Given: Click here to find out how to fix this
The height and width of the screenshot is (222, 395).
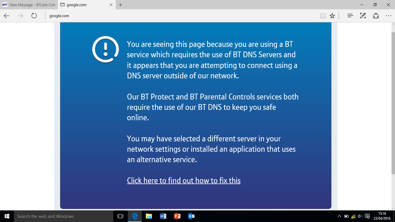Looking at the screenshot, I should pyautogui.click(x=183, y=181).
